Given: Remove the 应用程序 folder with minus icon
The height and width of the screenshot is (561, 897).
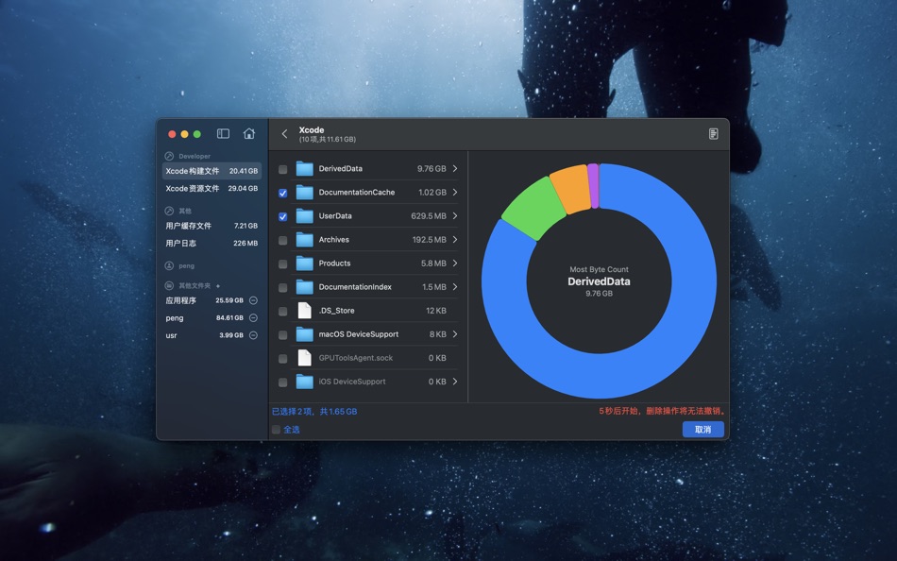Looking at the screenshot, I should click(x=253, y=300).
